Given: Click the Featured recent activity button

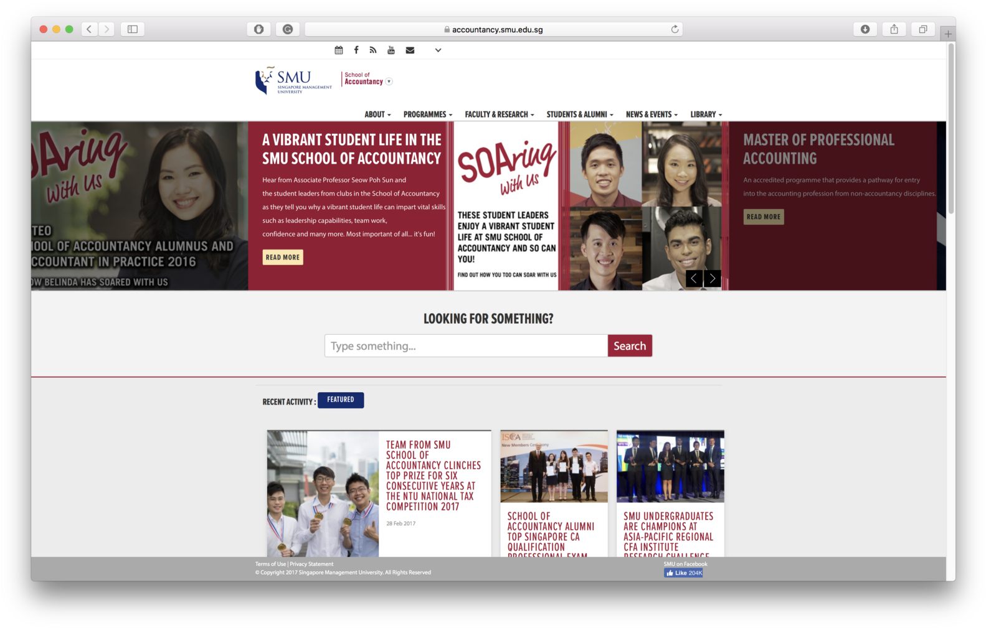Looking at the screenshot, I should pyautogui.click(x=341, y=400).
